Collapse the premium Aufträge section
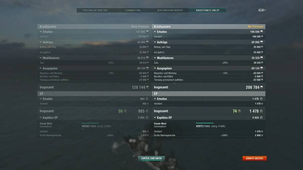Viewport: 303px width, 170px height. 155,42
